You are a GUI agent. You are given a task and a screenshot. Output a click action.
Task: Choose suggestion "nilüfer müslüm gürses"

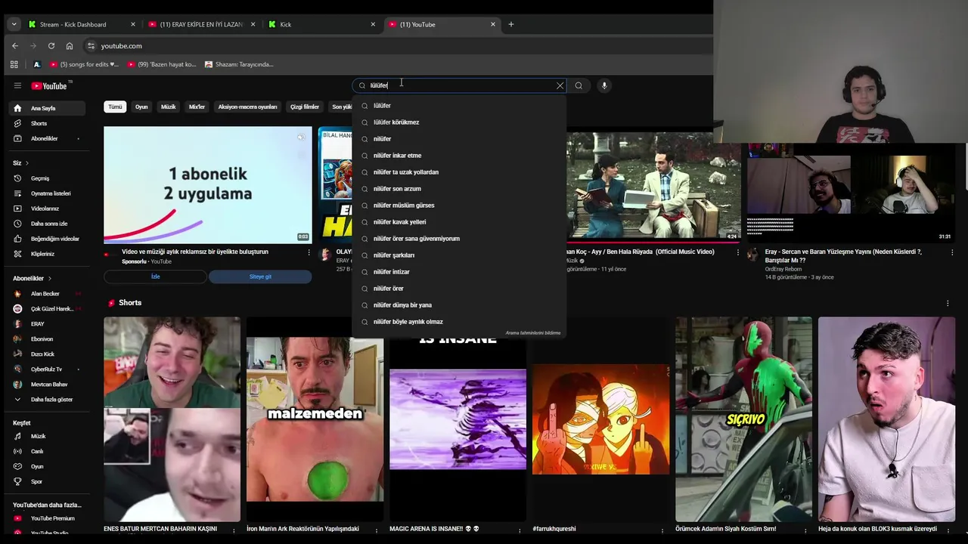pyautogui.click(x=459, y=206)
